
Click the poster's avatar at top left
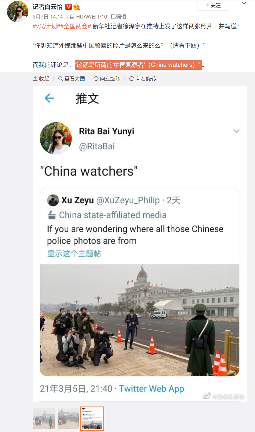click(18, 11)
